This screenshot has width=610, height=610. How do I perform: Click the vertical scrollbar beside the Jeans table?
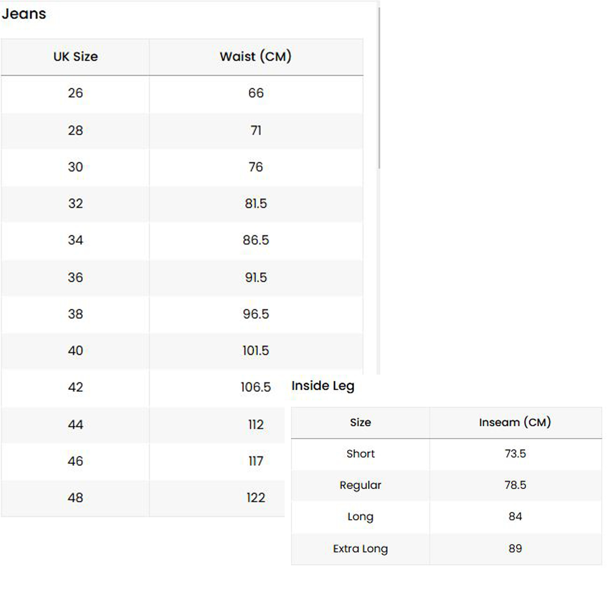pyautogui.click(x=379, y=88)
